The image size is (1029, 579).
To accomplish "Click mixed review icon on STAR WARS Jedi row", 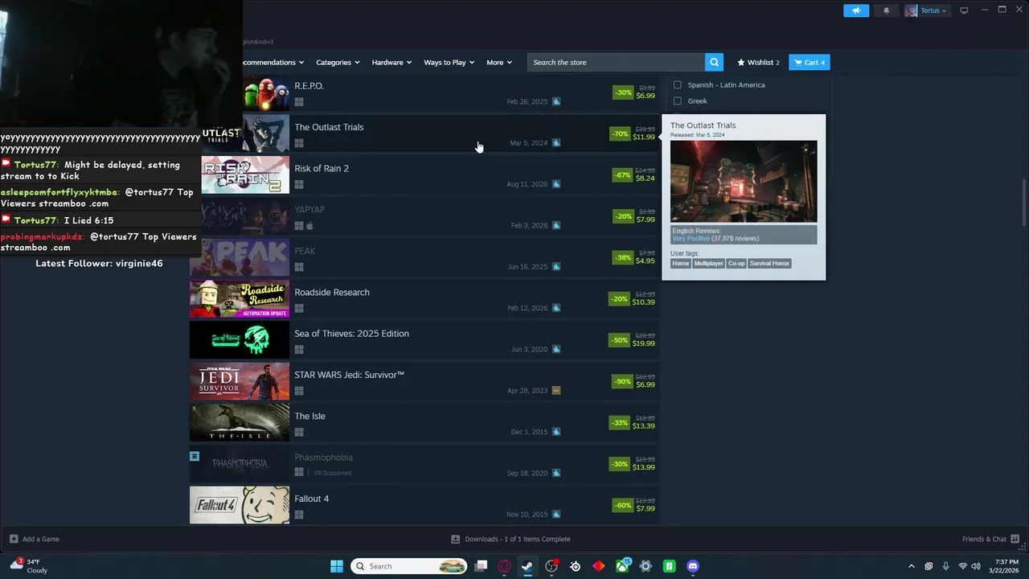I will tap(556, 391).
